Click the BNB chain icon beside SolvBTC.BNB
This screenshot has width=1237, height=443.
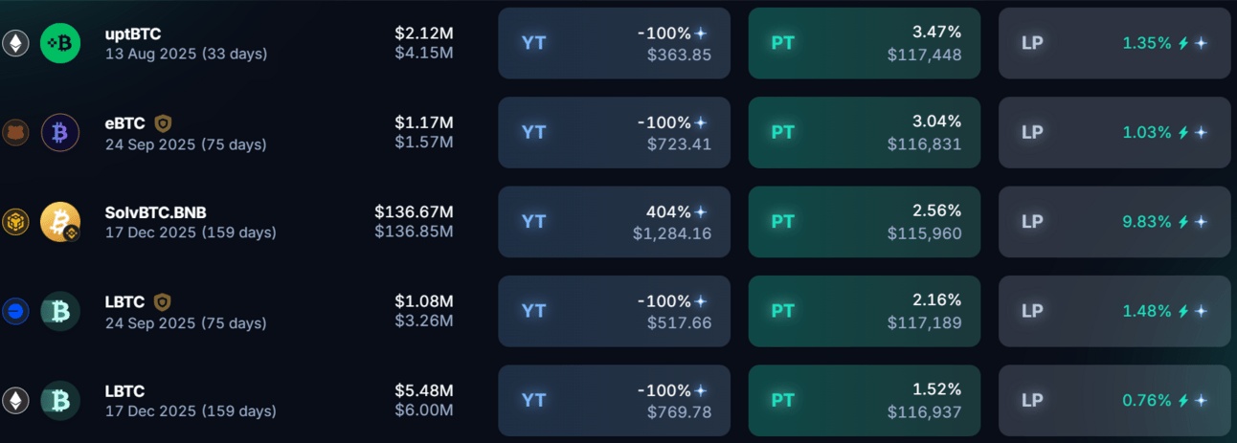[x=14, y=222]
